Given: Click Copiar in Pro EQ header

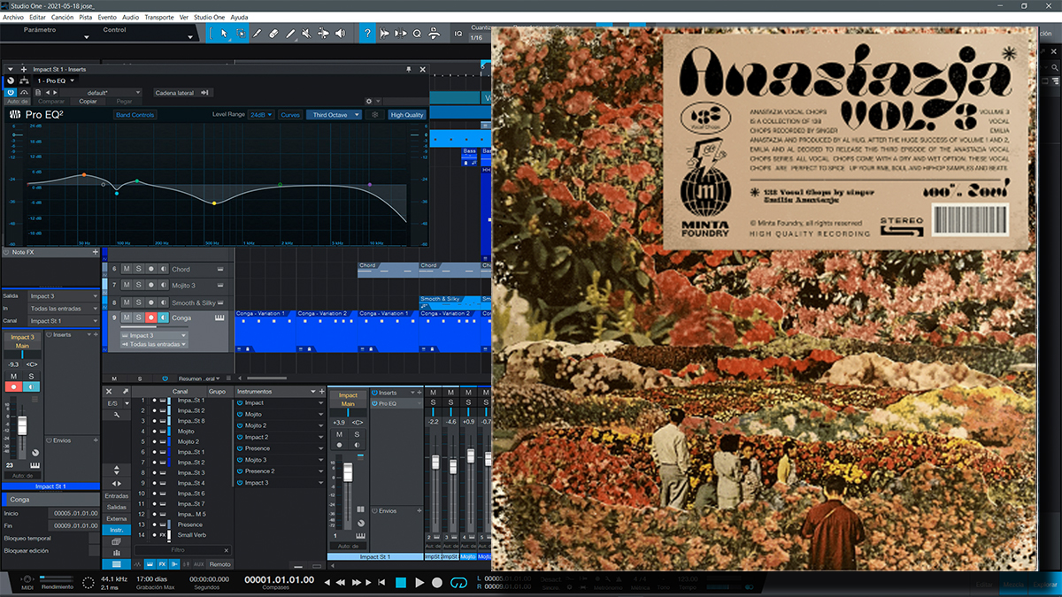Looking at the screenshot, I should click(x=88, y=102).
